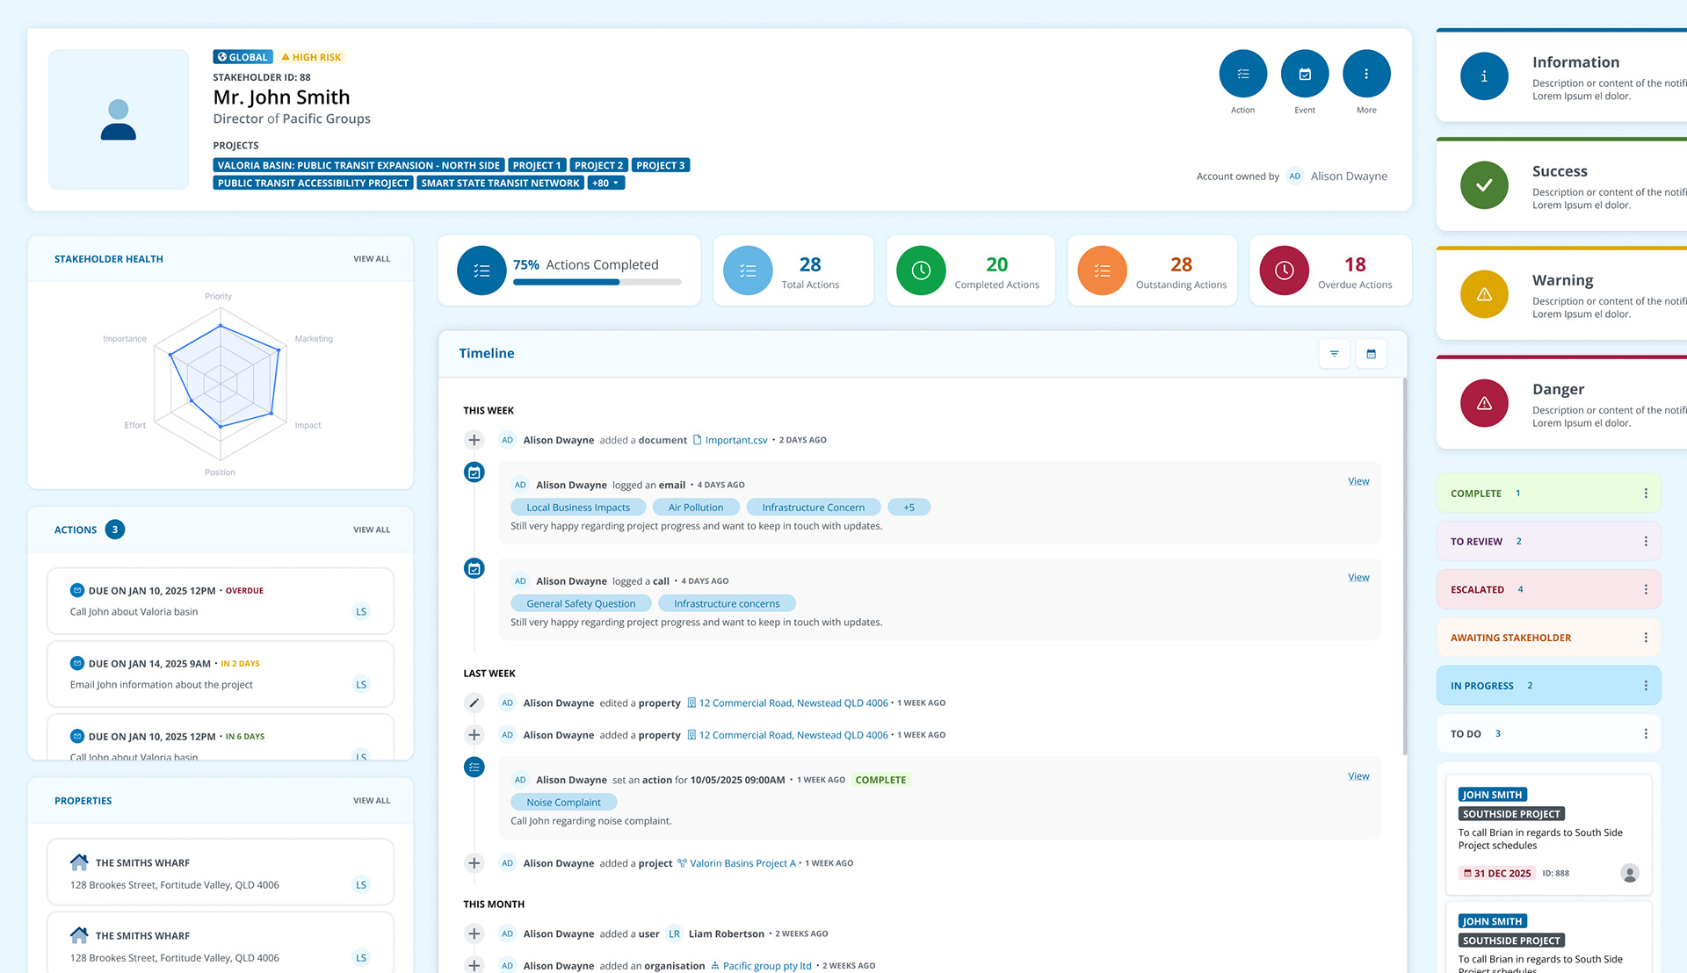Viewport: 1687px width, 973px height.
Task: Click the Overdue Actions clock icon
Action: click(x=1284, y=270)
